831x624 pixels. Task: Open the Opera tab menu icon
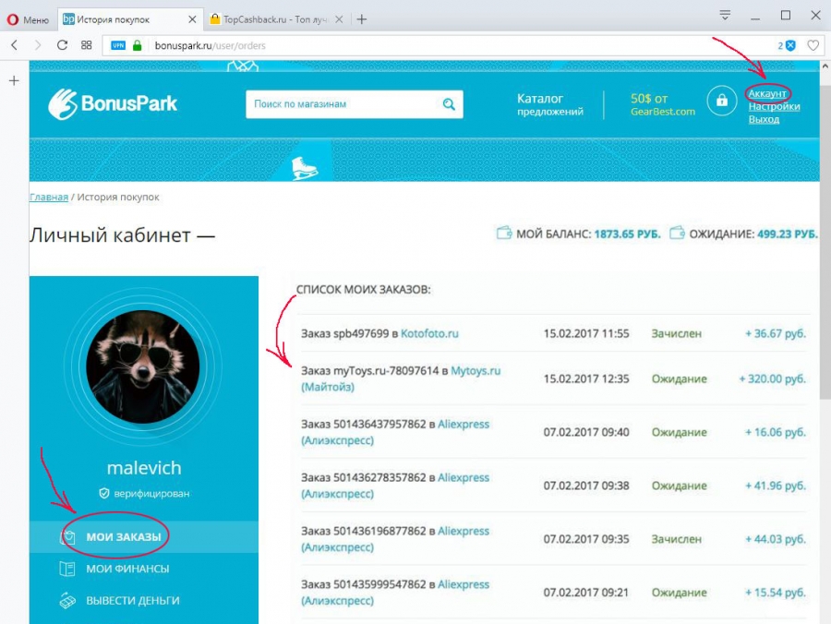pyautogui.click(x=725, y=16)
